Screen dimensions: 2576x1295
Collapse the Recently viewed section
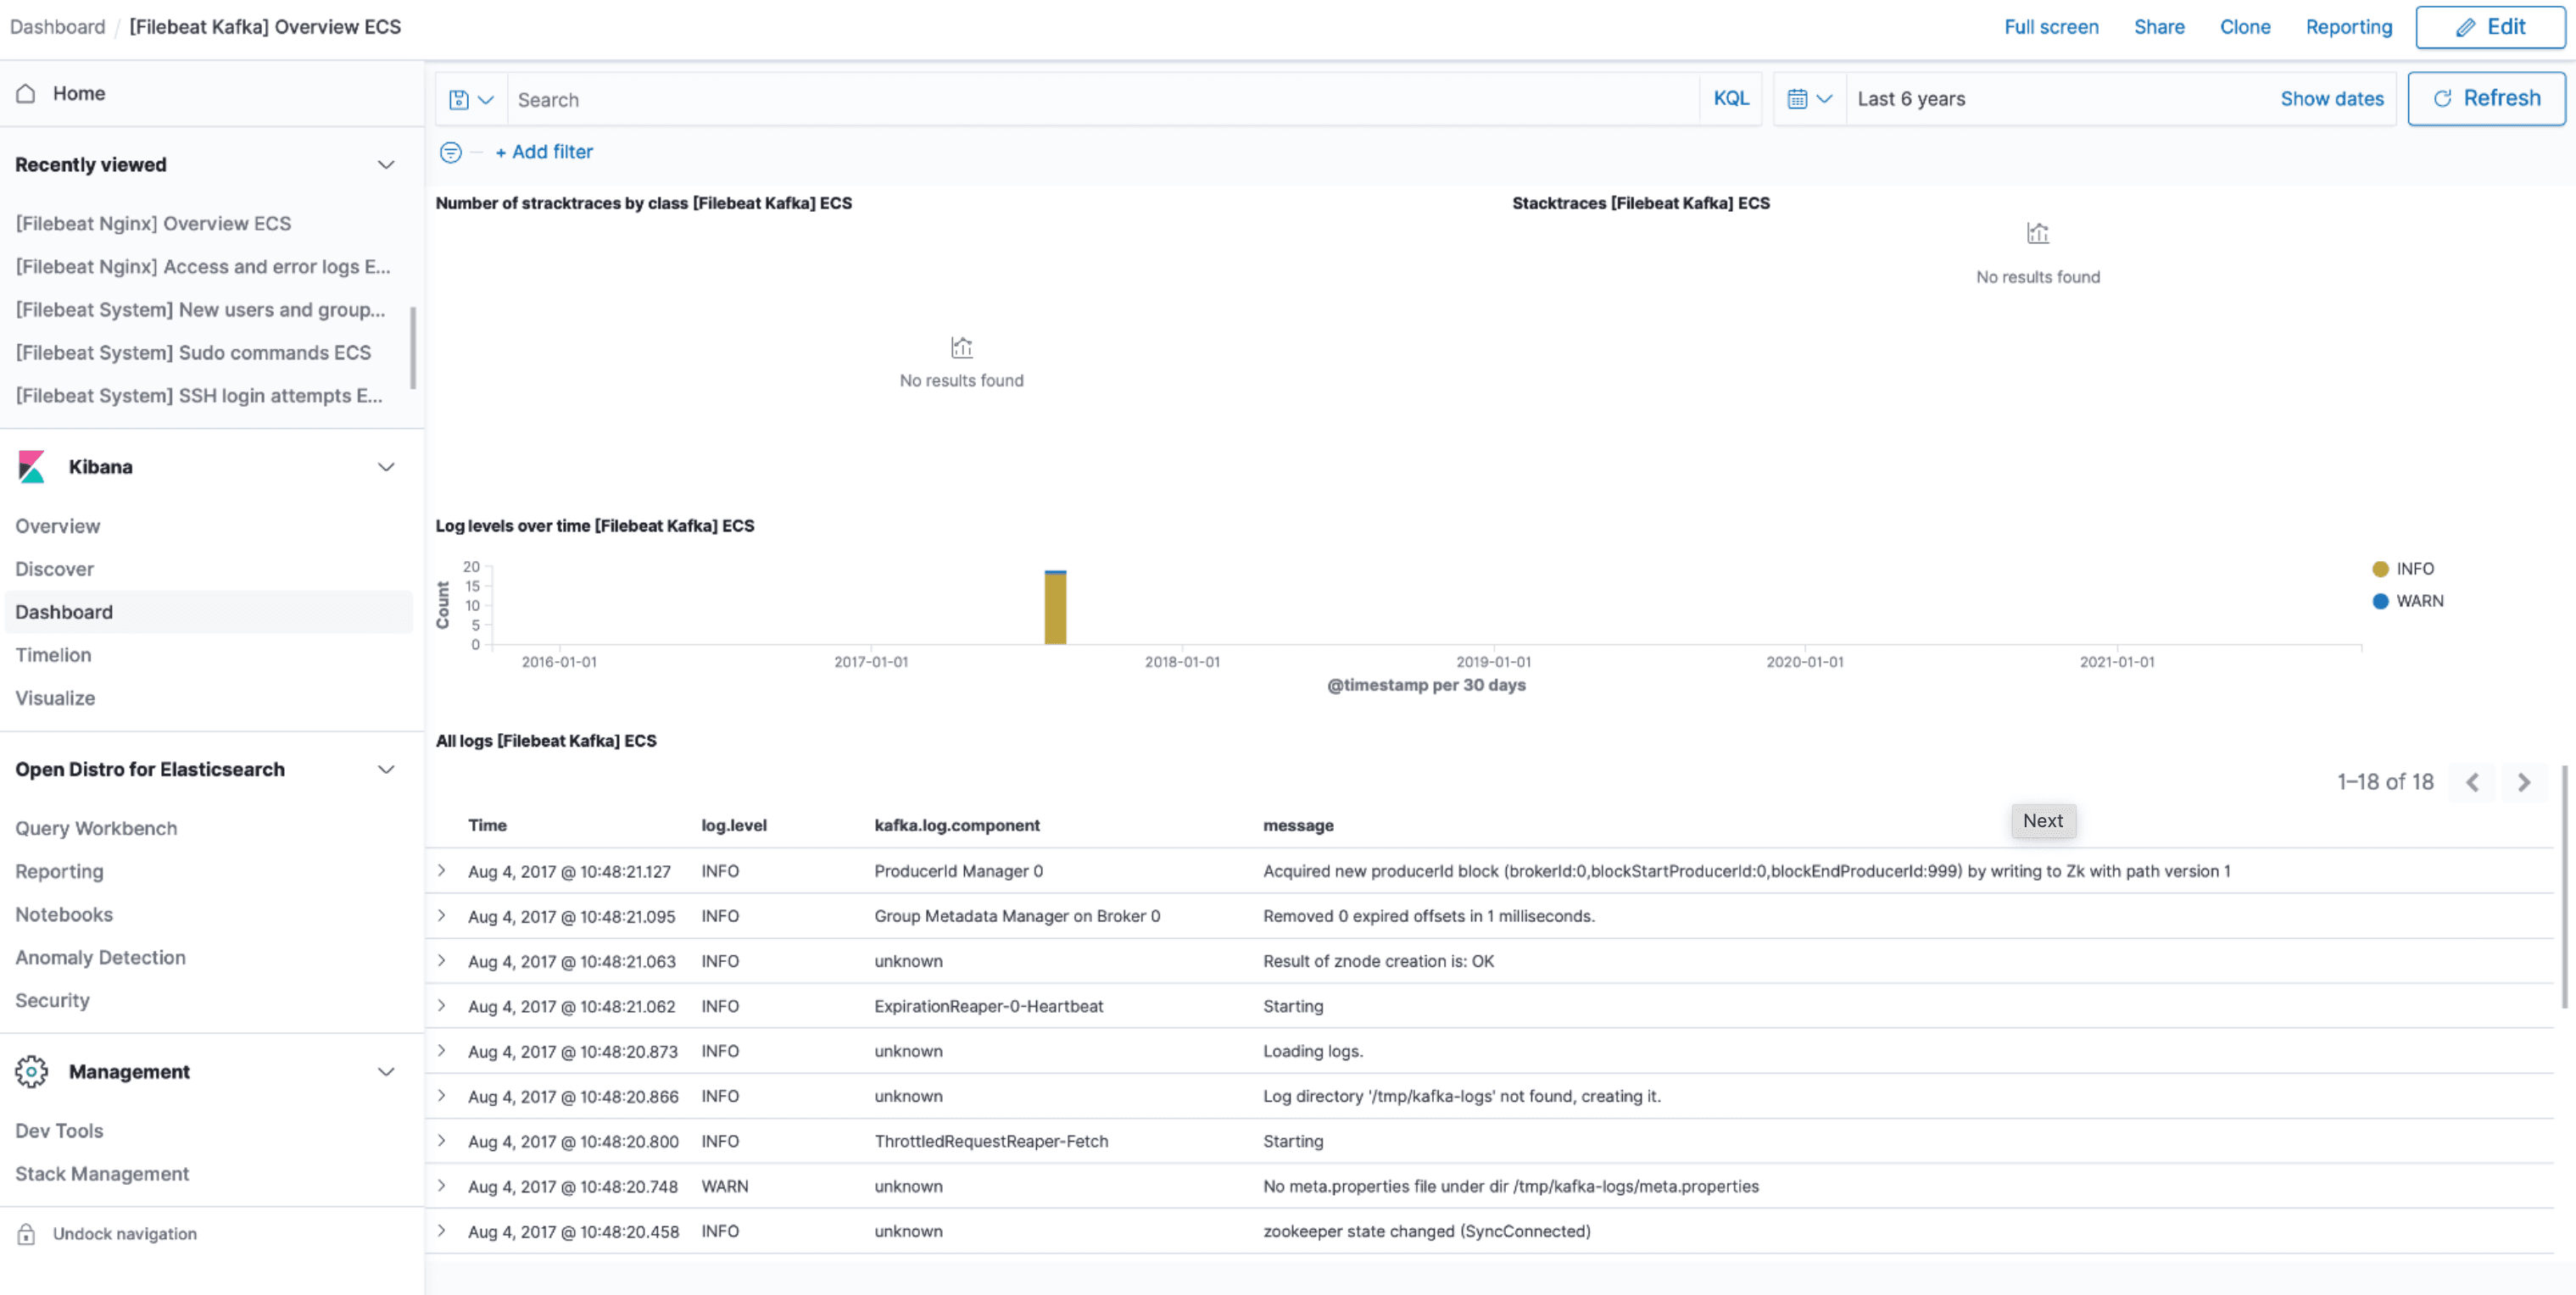[386, 165]
